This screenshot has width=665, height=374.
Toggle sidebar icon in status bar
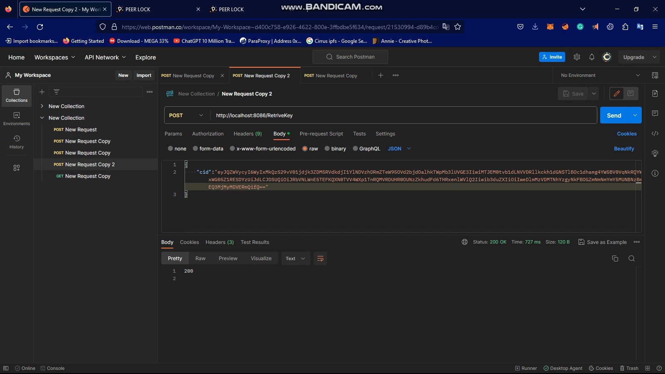click(6, 368)
